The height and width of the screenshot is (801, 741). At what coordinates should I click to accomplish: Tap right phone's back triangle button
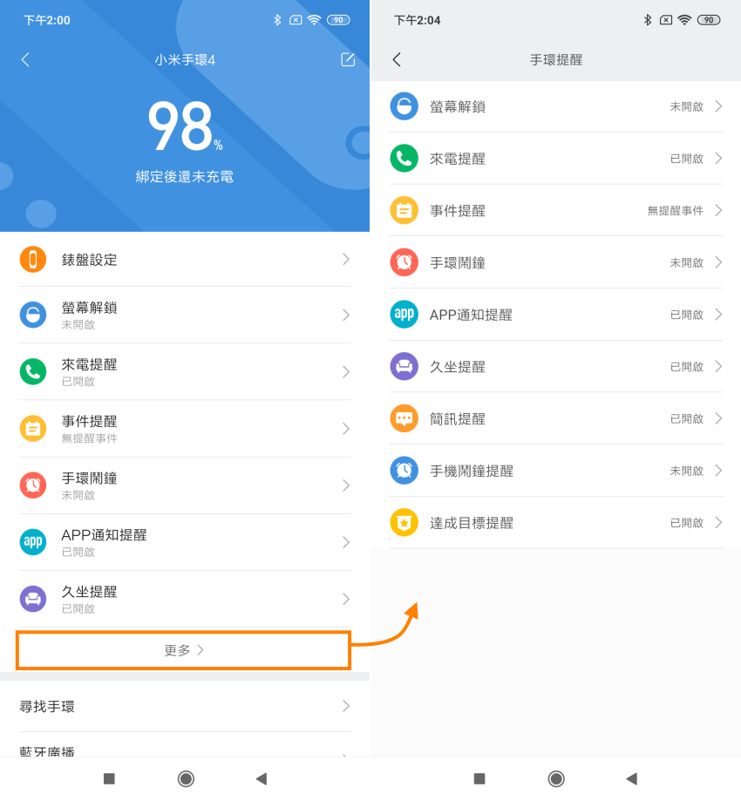click(632, 778)
